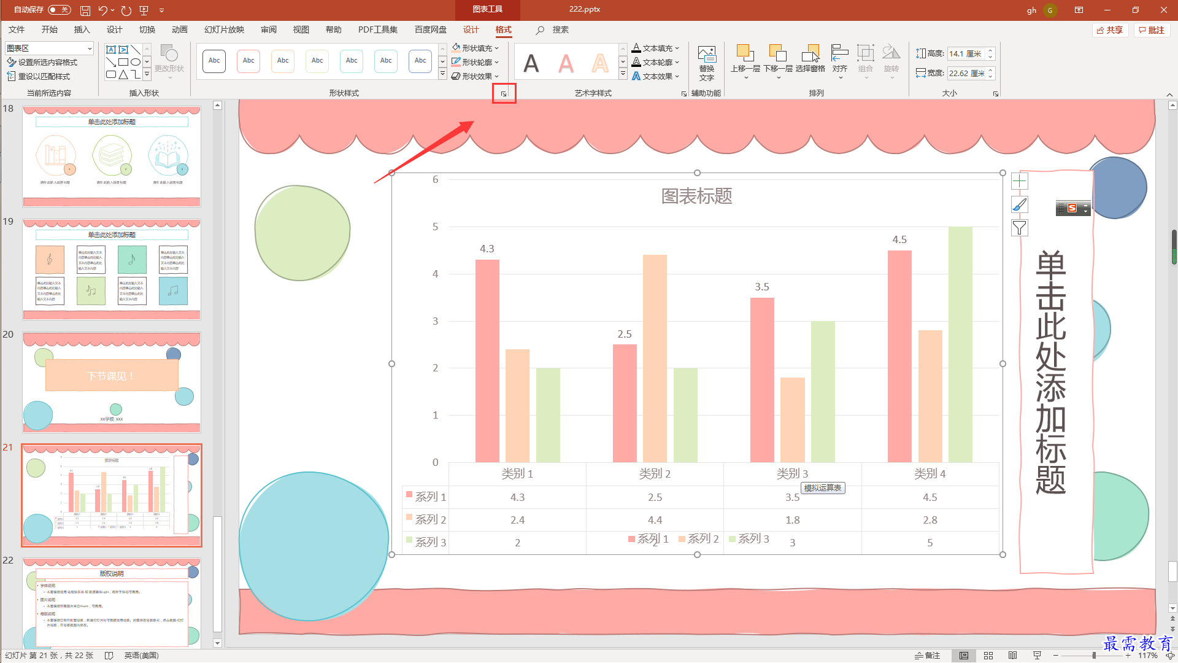1178x663 pixels.
Task: Click the height 高度 input field
Action: click(966, 54)
